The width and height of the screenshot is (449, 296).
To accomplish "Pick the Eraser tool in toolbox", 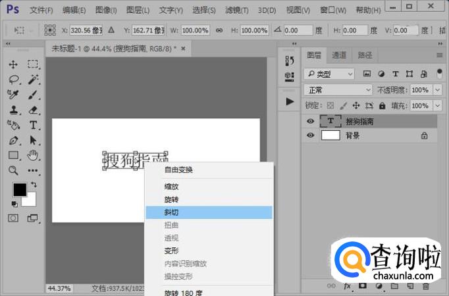I will point(33,110).
